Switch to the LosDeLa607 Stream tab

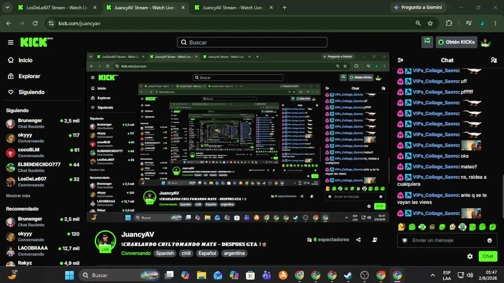pyautogui.click(x=57, y=7)
